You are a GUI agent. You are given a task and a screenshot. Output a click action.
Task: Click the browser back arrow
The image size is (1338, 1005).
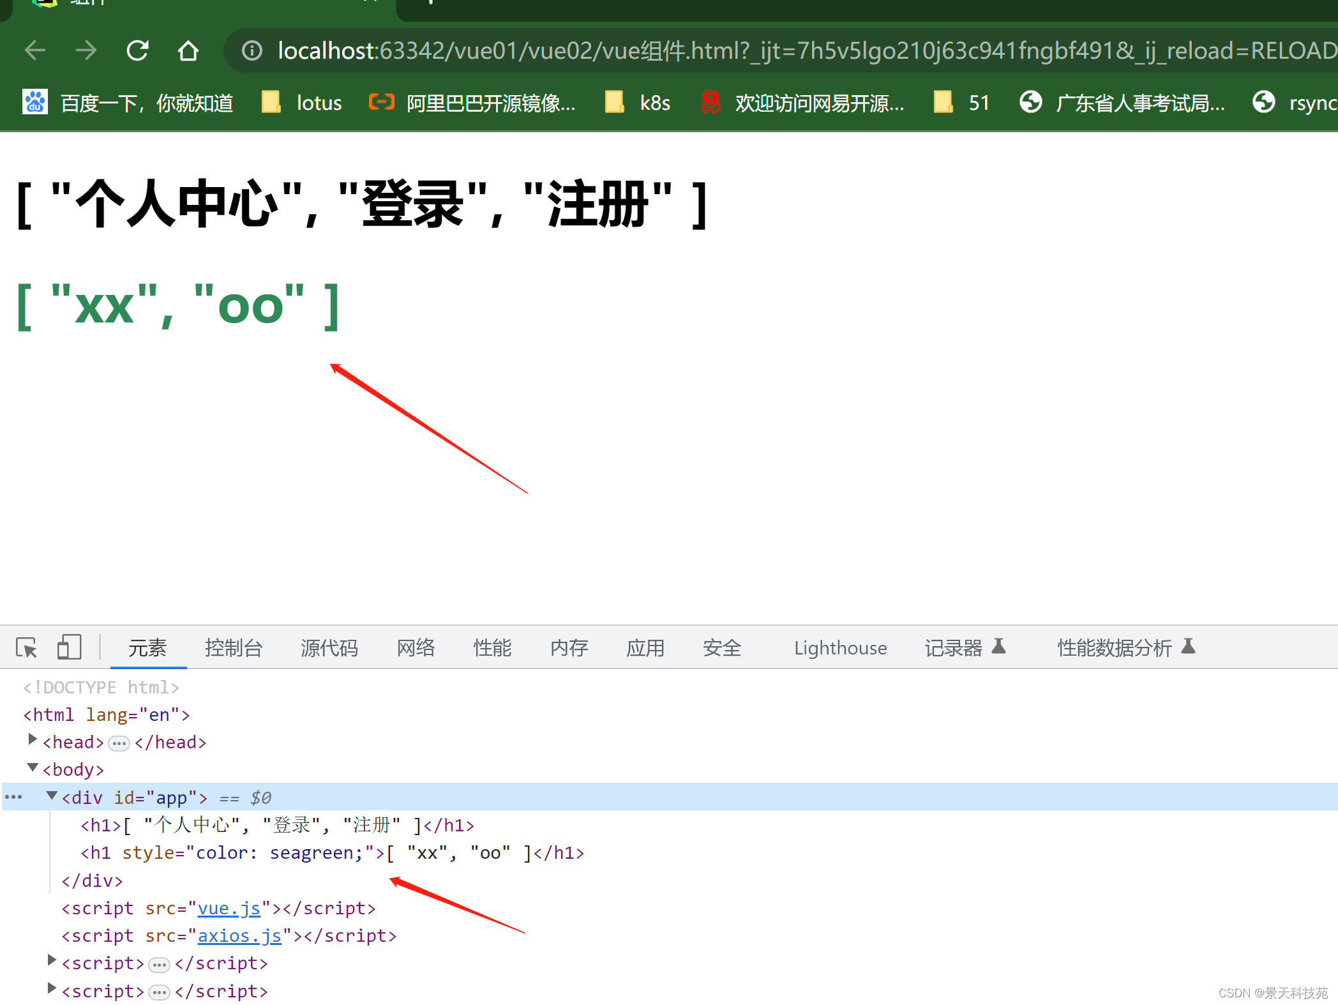click(x=34, y=50)
